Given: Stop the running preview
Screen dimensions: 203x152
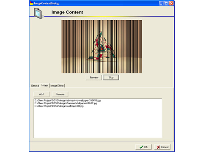Looking at the screenshot, I should click(111, 78).
